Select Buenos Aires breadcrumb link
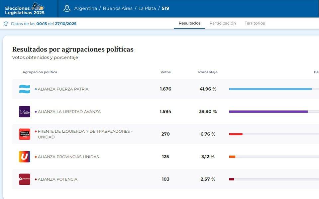 click(118, 8)
